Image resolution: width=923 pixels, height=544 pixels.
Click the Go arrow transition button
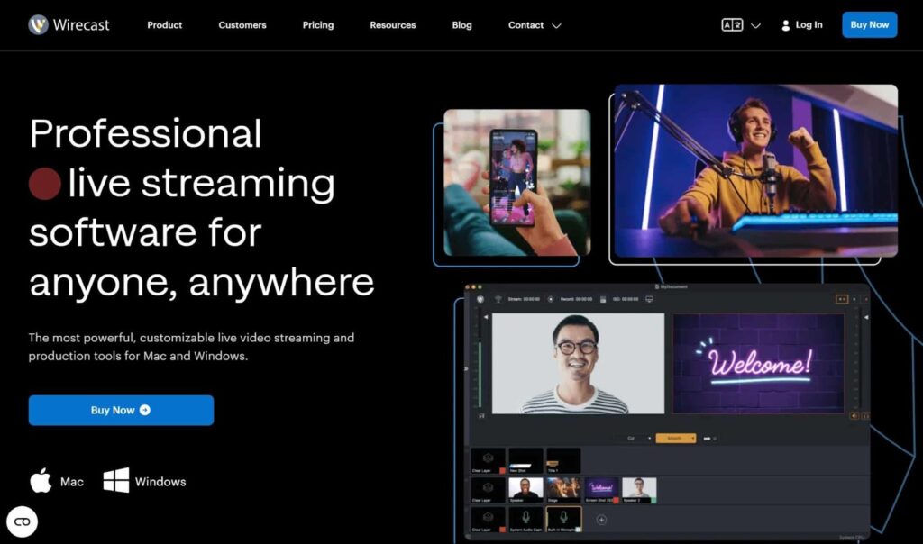click(707, 438)
